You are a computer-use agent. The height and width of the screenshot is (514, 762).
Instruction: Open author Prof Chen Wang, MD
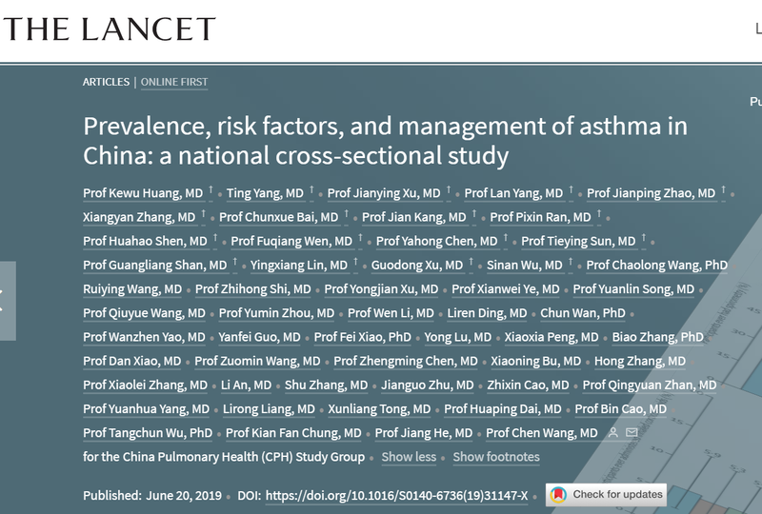[542, 433]
